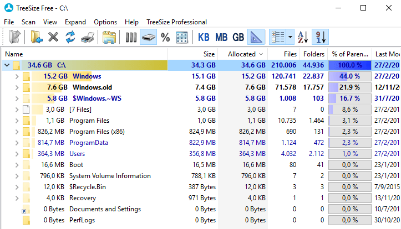The image size is (401, 229).
Task: Toggle allocated space drive icon
Action: 148,37
